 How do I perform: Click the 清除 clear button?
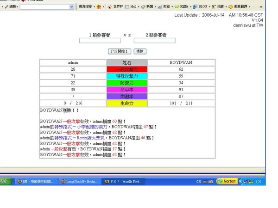(x=140, y=51)
